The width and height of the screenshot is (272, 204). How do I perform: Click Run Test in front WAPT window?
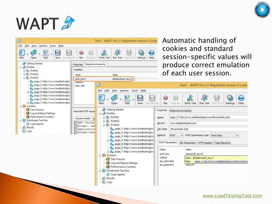pos(204,99)
